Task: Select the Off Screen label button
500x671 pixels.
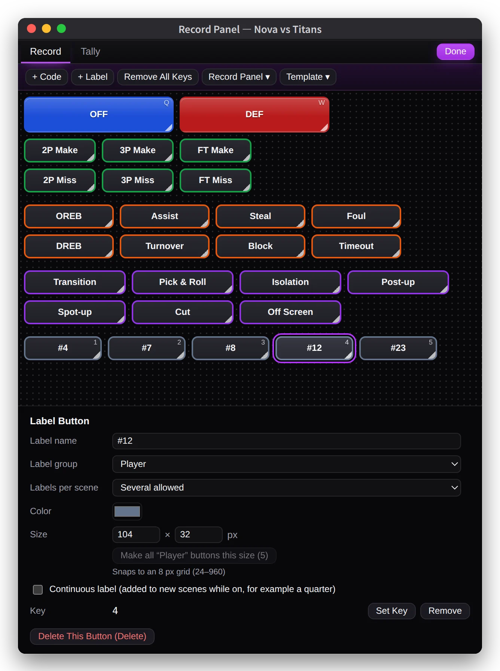Action: pyautogui.click(x=290, y=312)
